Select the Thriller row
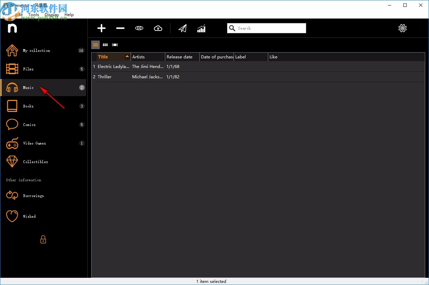This screenshot has height=285, width=429. click(105, 77)
